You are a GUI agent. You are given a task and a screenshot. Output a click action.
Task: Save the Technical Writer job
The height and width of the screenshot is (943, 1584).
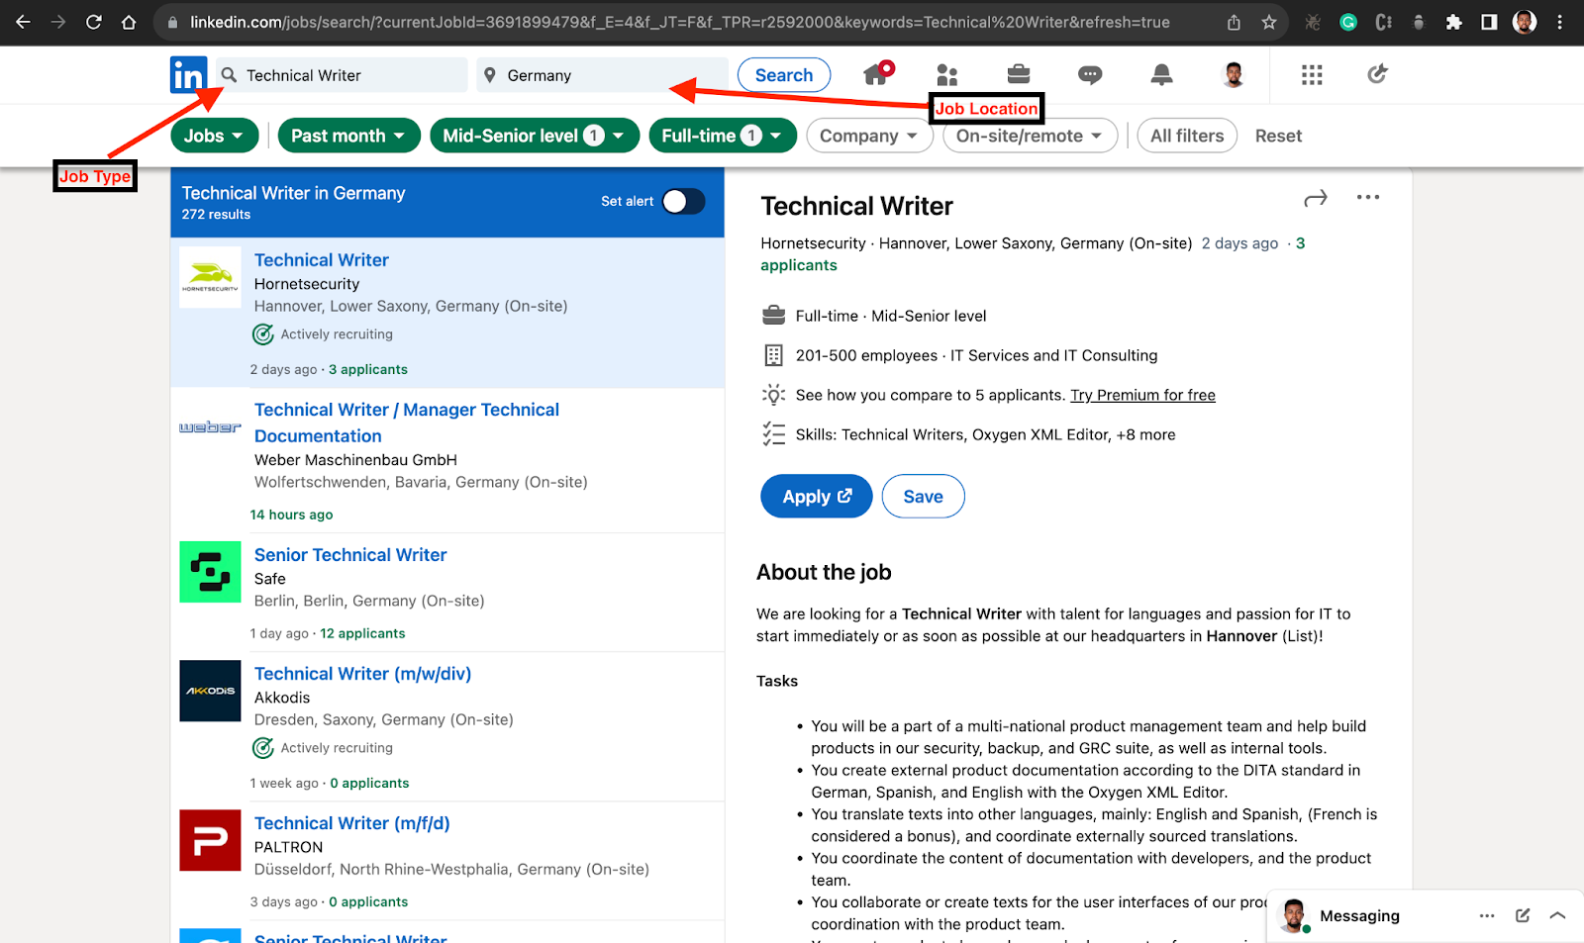923,497
